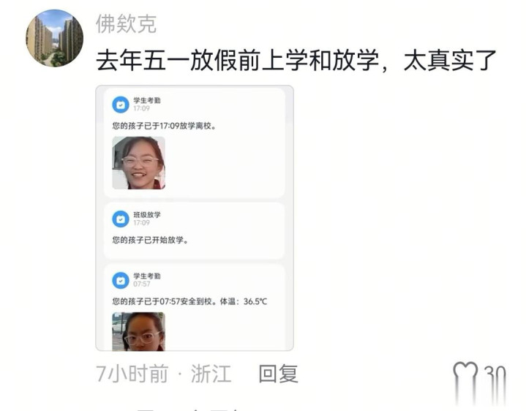Tap the 浙江 location label
Viewport: 526px width, 411px height.
coord(211,374)
